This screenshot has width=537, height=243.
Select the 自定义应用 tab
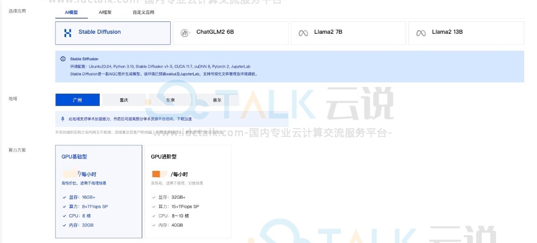coord(144,12)
